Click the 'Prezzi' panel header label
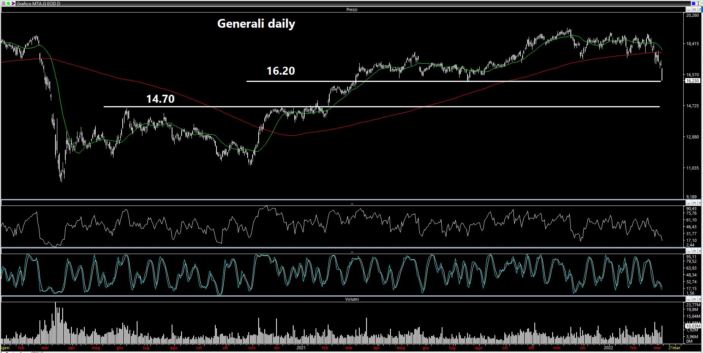Viewport: 703px width, 353px height. pos(352,9)
